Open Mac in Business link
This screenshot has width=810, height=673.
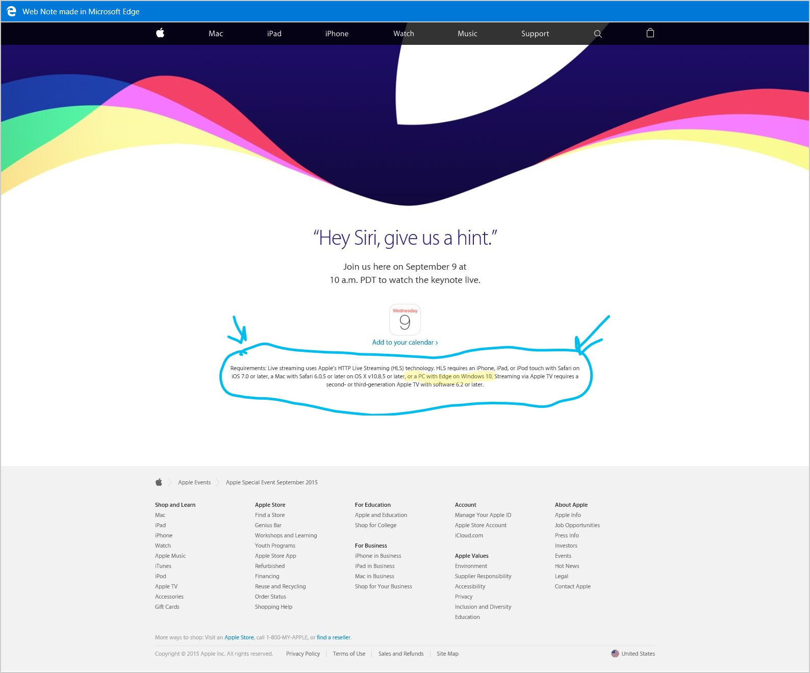[374, 576]
